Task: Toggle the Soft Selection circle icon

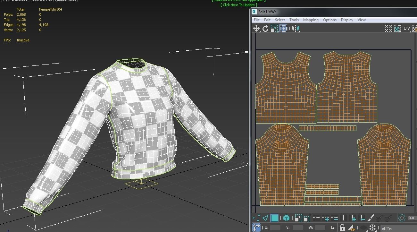Action: coord(402,218)
